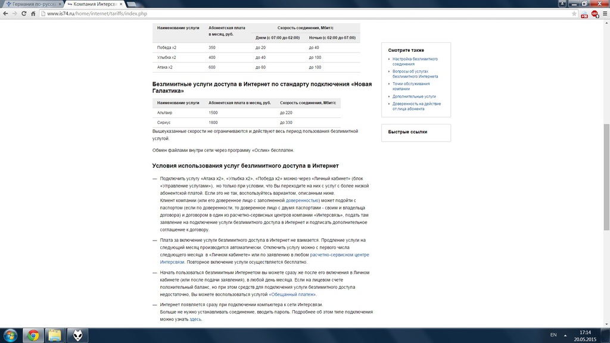
Task: Open Настройка безлимитного соединения link
Action: (x=415, y=61)
